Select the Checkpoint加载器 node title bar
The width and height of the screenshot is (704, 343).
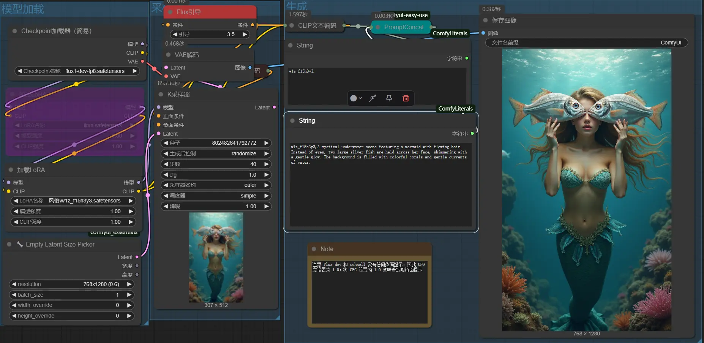click(x=56, y=31)
